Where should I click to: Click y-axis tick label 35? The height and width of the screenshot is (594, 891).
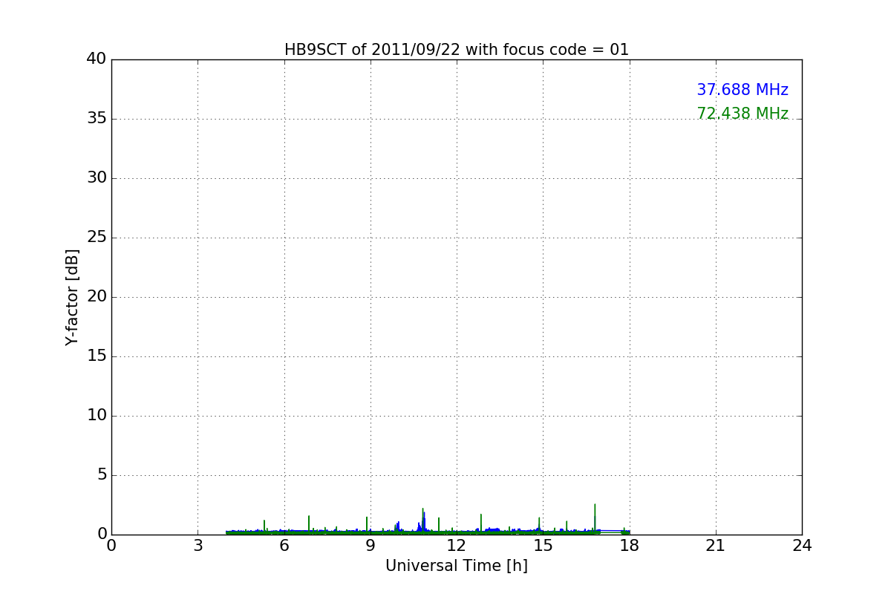(97, 119)
